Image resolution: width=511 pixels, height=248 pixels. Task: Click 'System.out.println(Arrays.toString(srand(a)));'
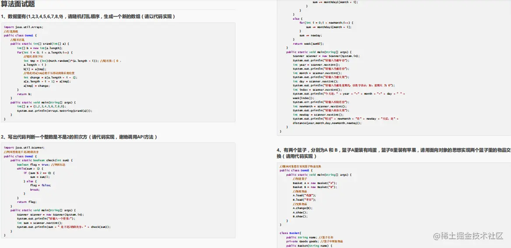coord(54,110)
